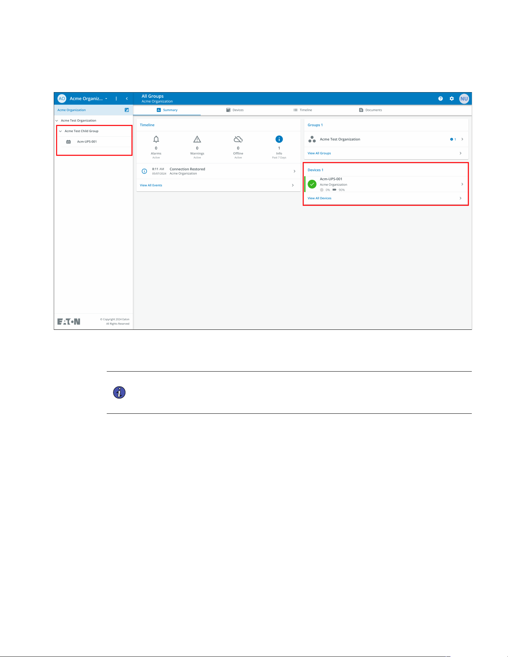
Task: Click the Alarms bell icon
Action: point(156,139)
